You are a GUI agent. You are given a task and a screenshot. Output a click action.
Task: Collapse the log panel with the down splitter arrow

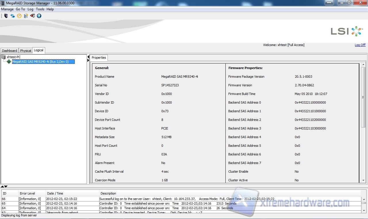click(x=6, y=186)
